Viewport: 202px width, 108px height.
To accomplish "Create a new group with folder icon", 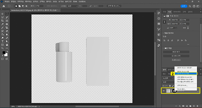I will 190,106.
